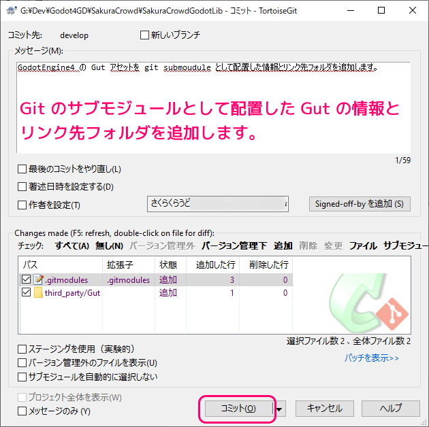Viewport: 429px width, 427px height.
Task: Sort by the 拡張子 column header
Action: pos(129,264)
